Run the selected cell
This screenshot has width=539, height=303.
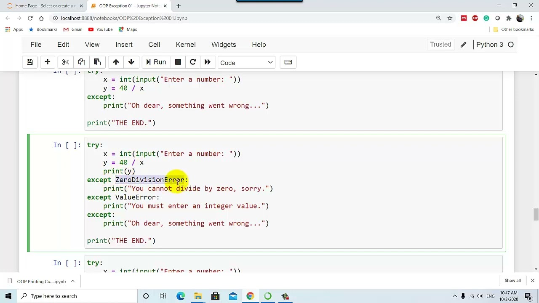pyautogui.click(x=156, y=62)
